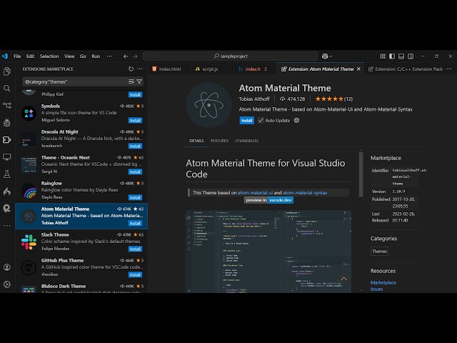The width and height of the screenshot is (457, 343).
Task: Open the Testing flask icon view
Action: [7, 174]
